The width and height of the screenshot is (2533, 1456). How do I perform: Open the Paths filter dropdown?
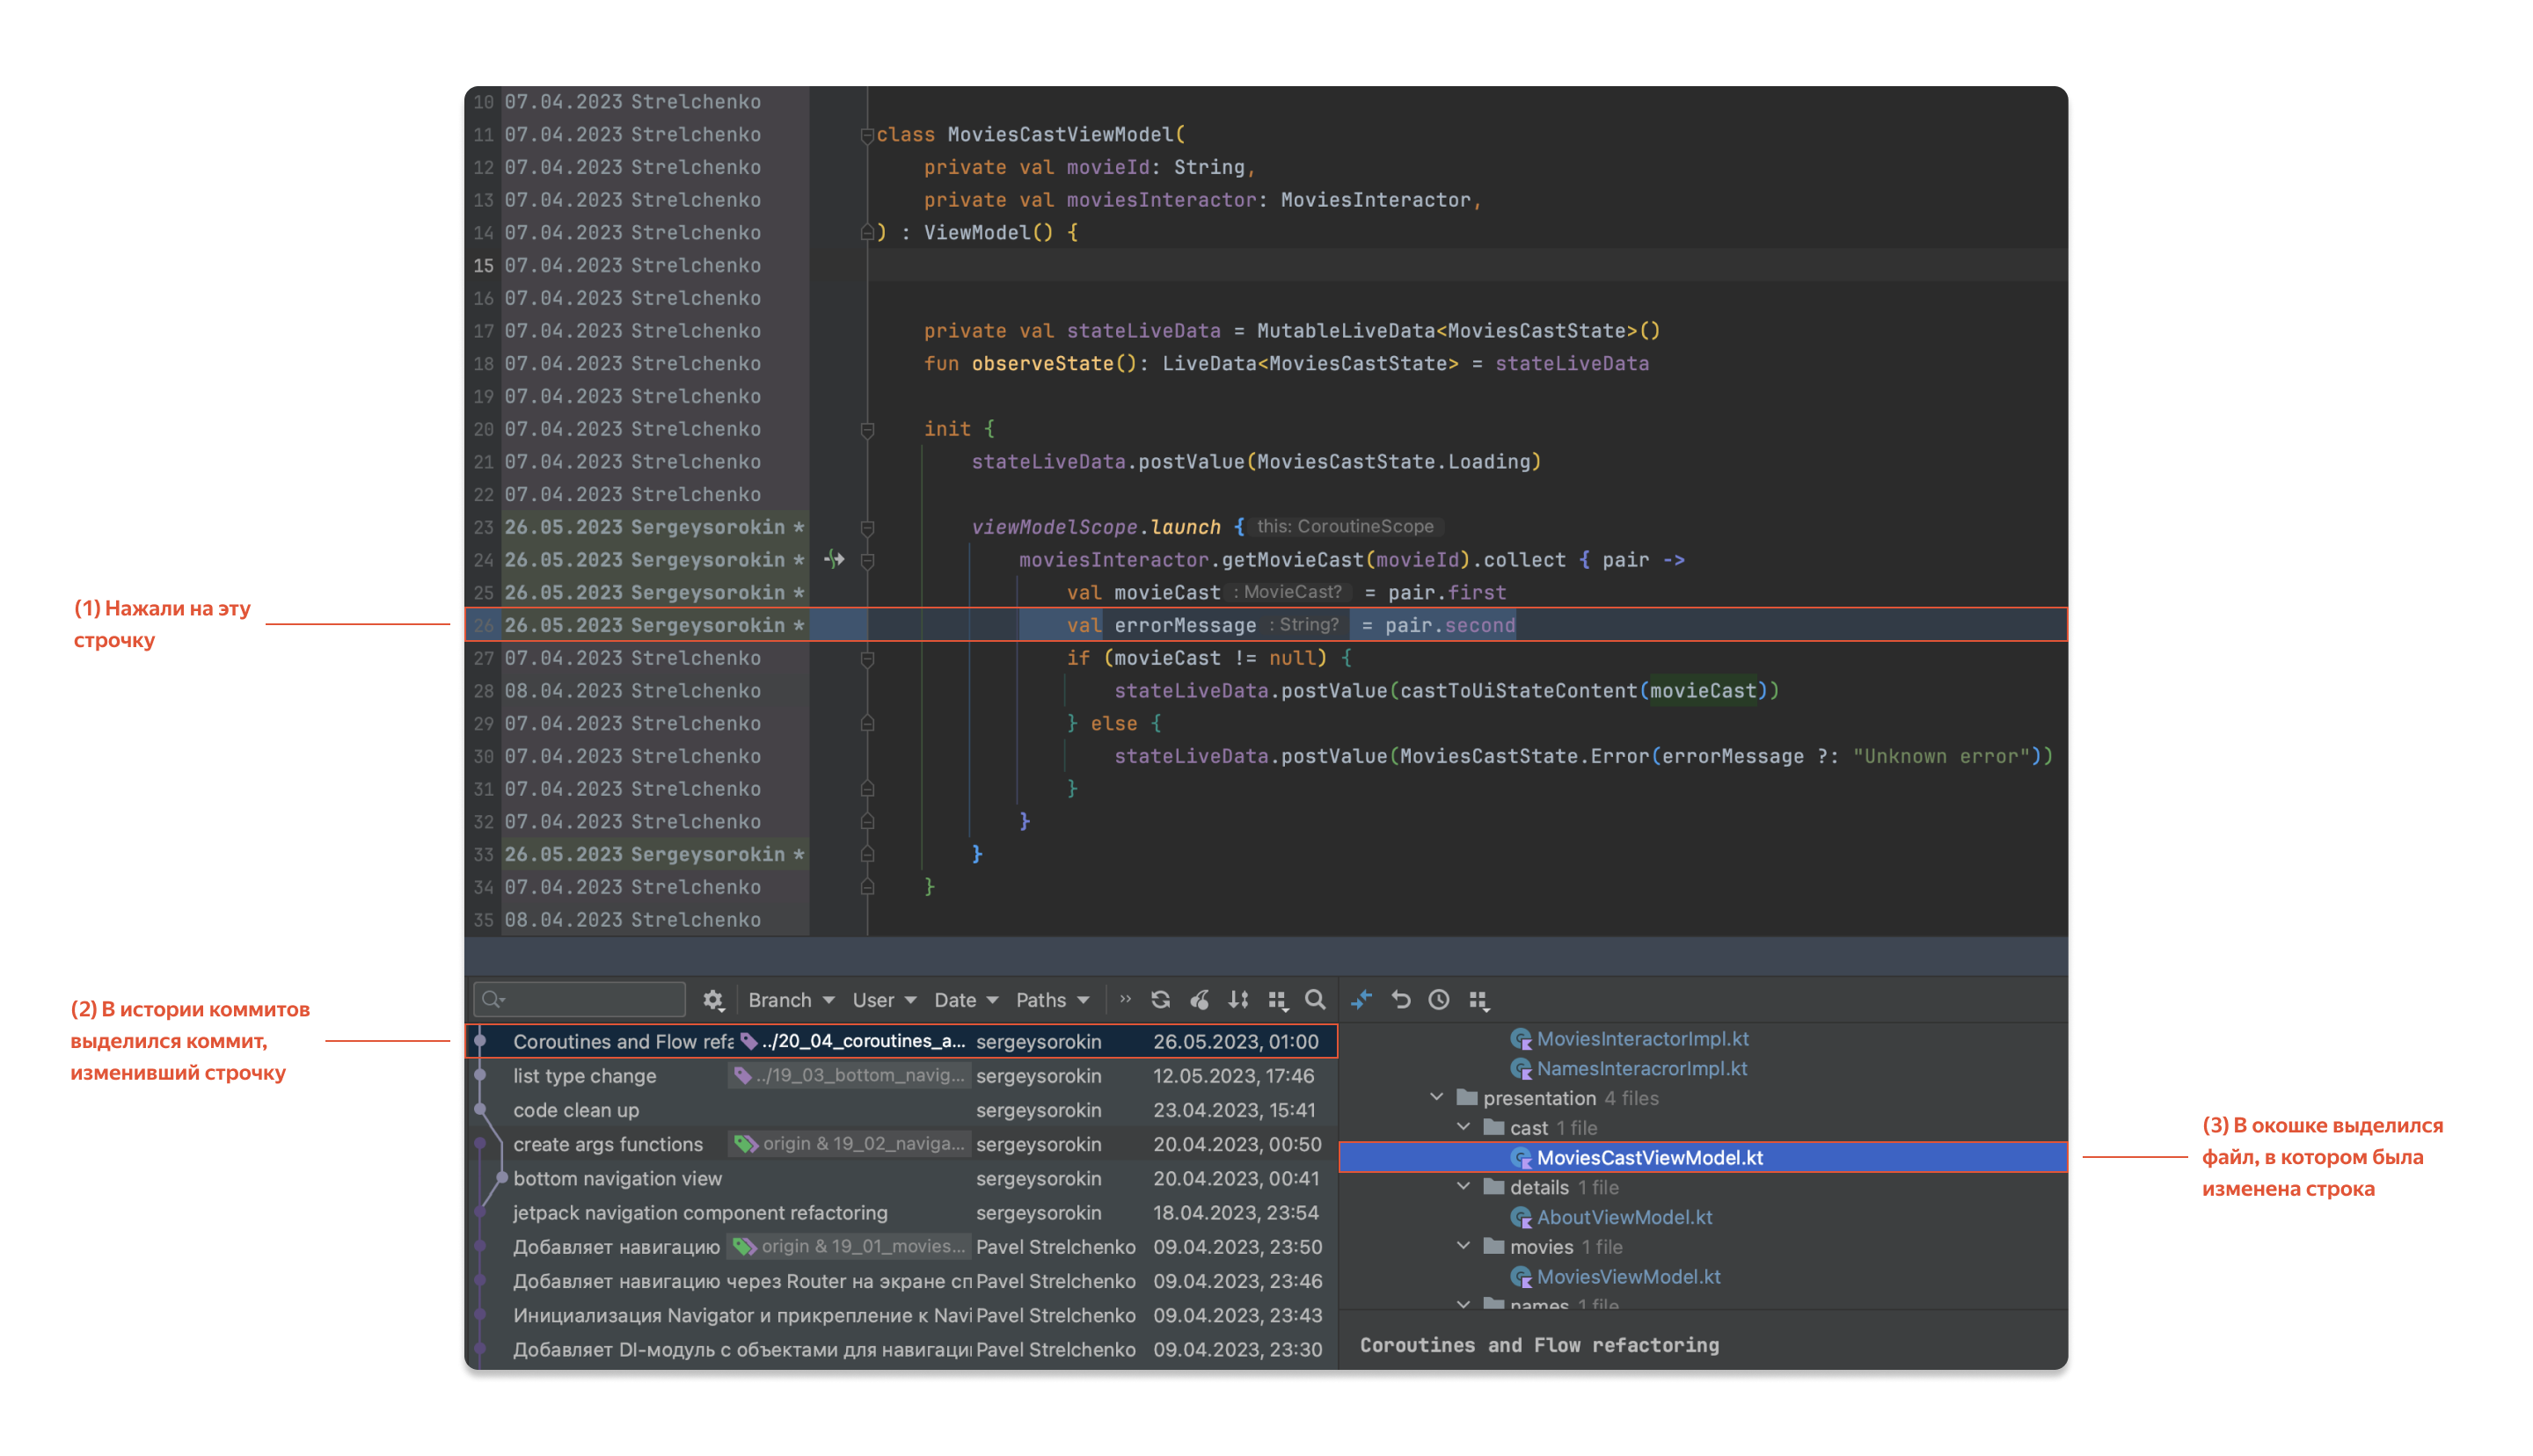tap(1052, 1000)
